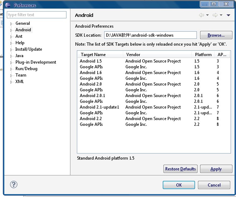
Task: Expand the Help tree node
Action: 11,43
